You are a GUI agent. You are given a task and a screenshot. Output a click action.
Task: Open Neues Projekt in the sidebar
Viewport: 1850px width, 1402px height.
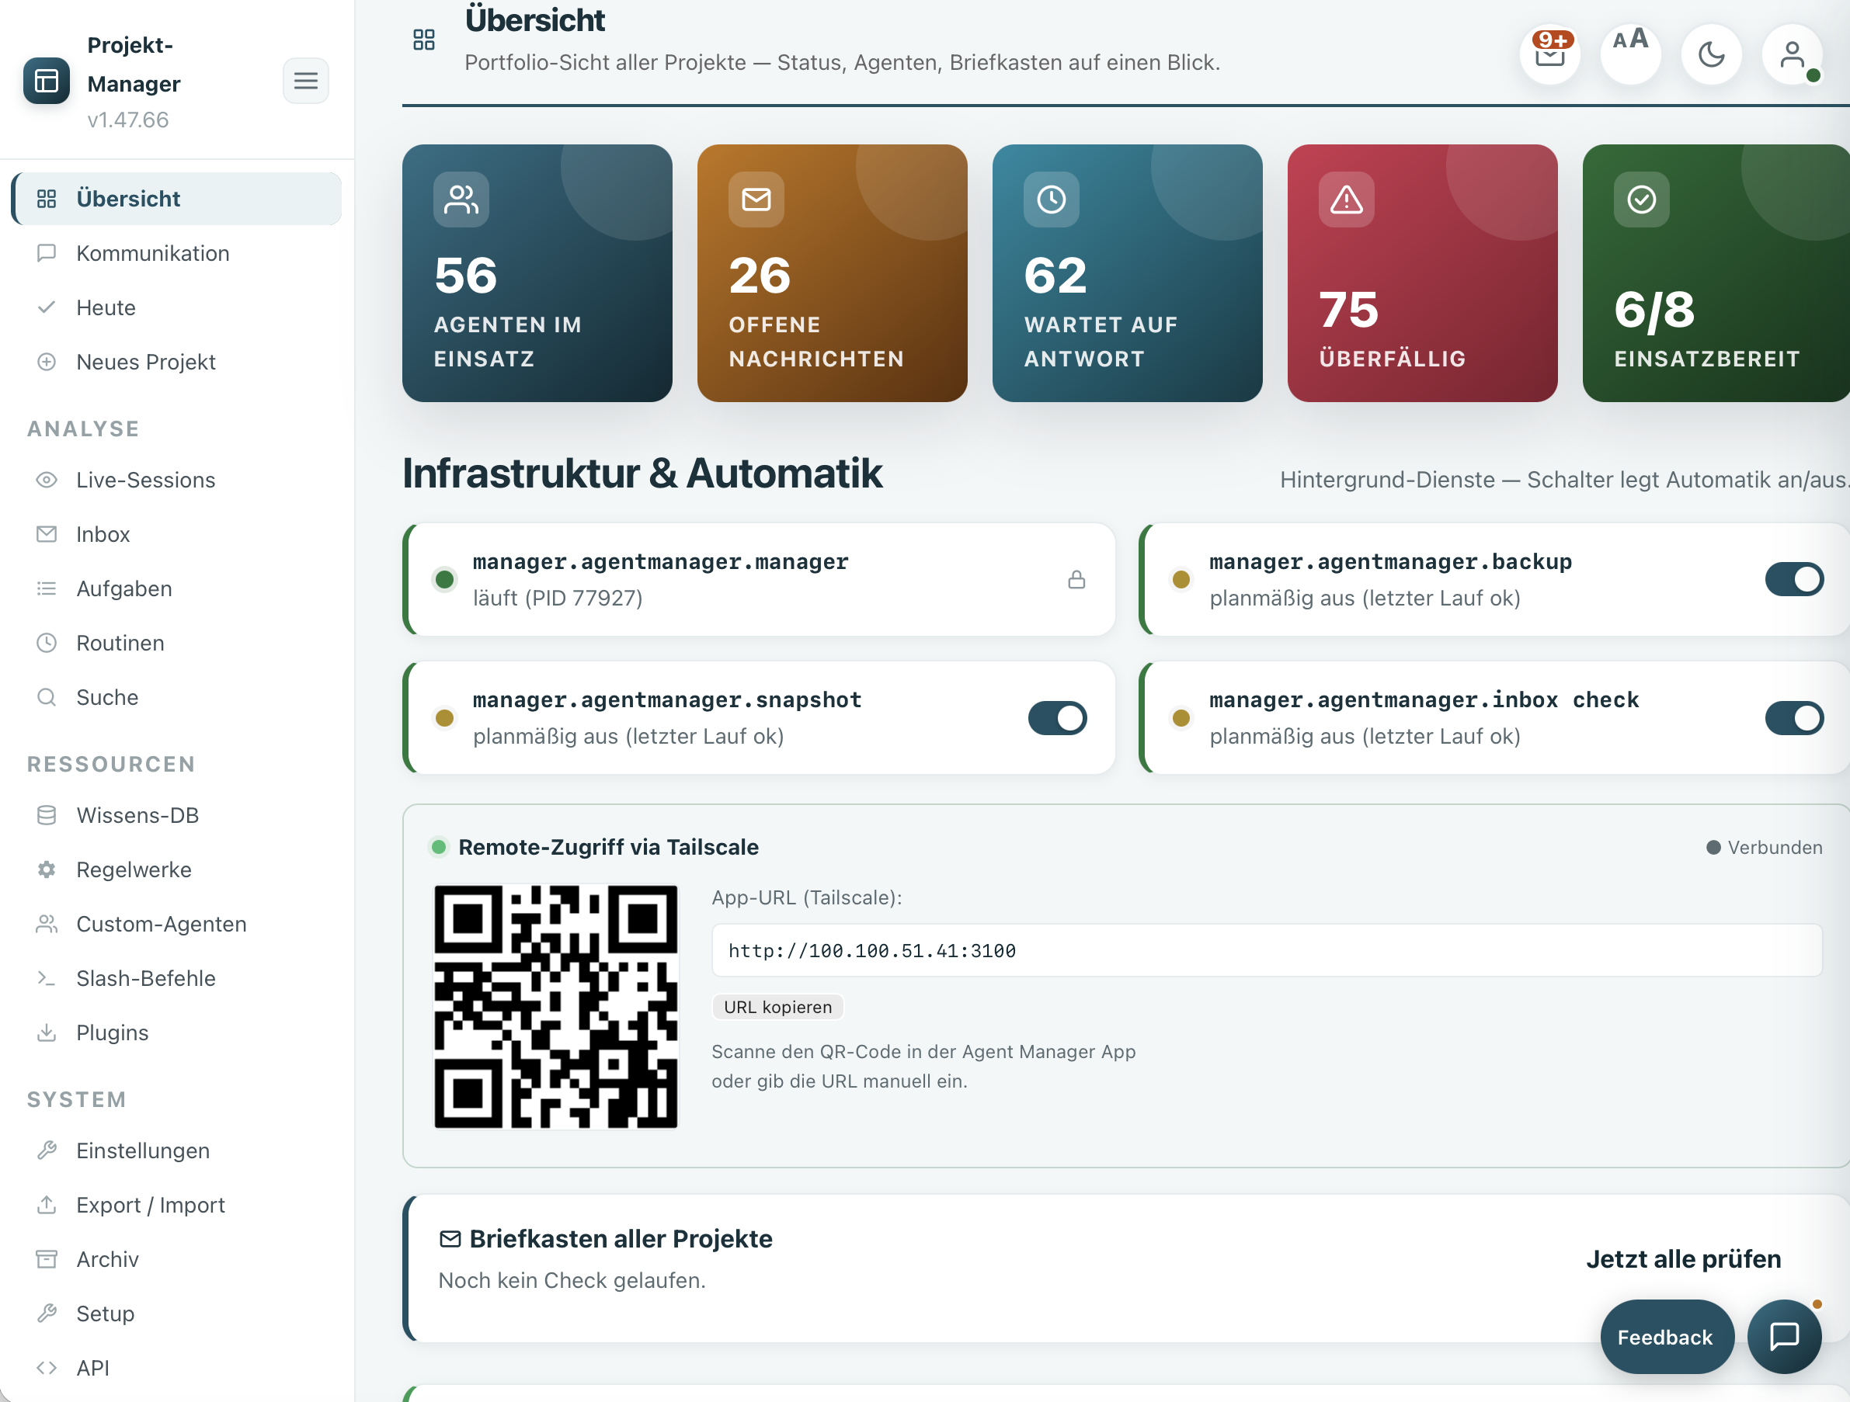pyautogui.click(x=176, y=362)
